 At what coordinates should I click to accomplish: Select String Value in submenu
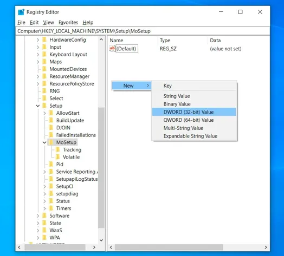tap(194, 96)
